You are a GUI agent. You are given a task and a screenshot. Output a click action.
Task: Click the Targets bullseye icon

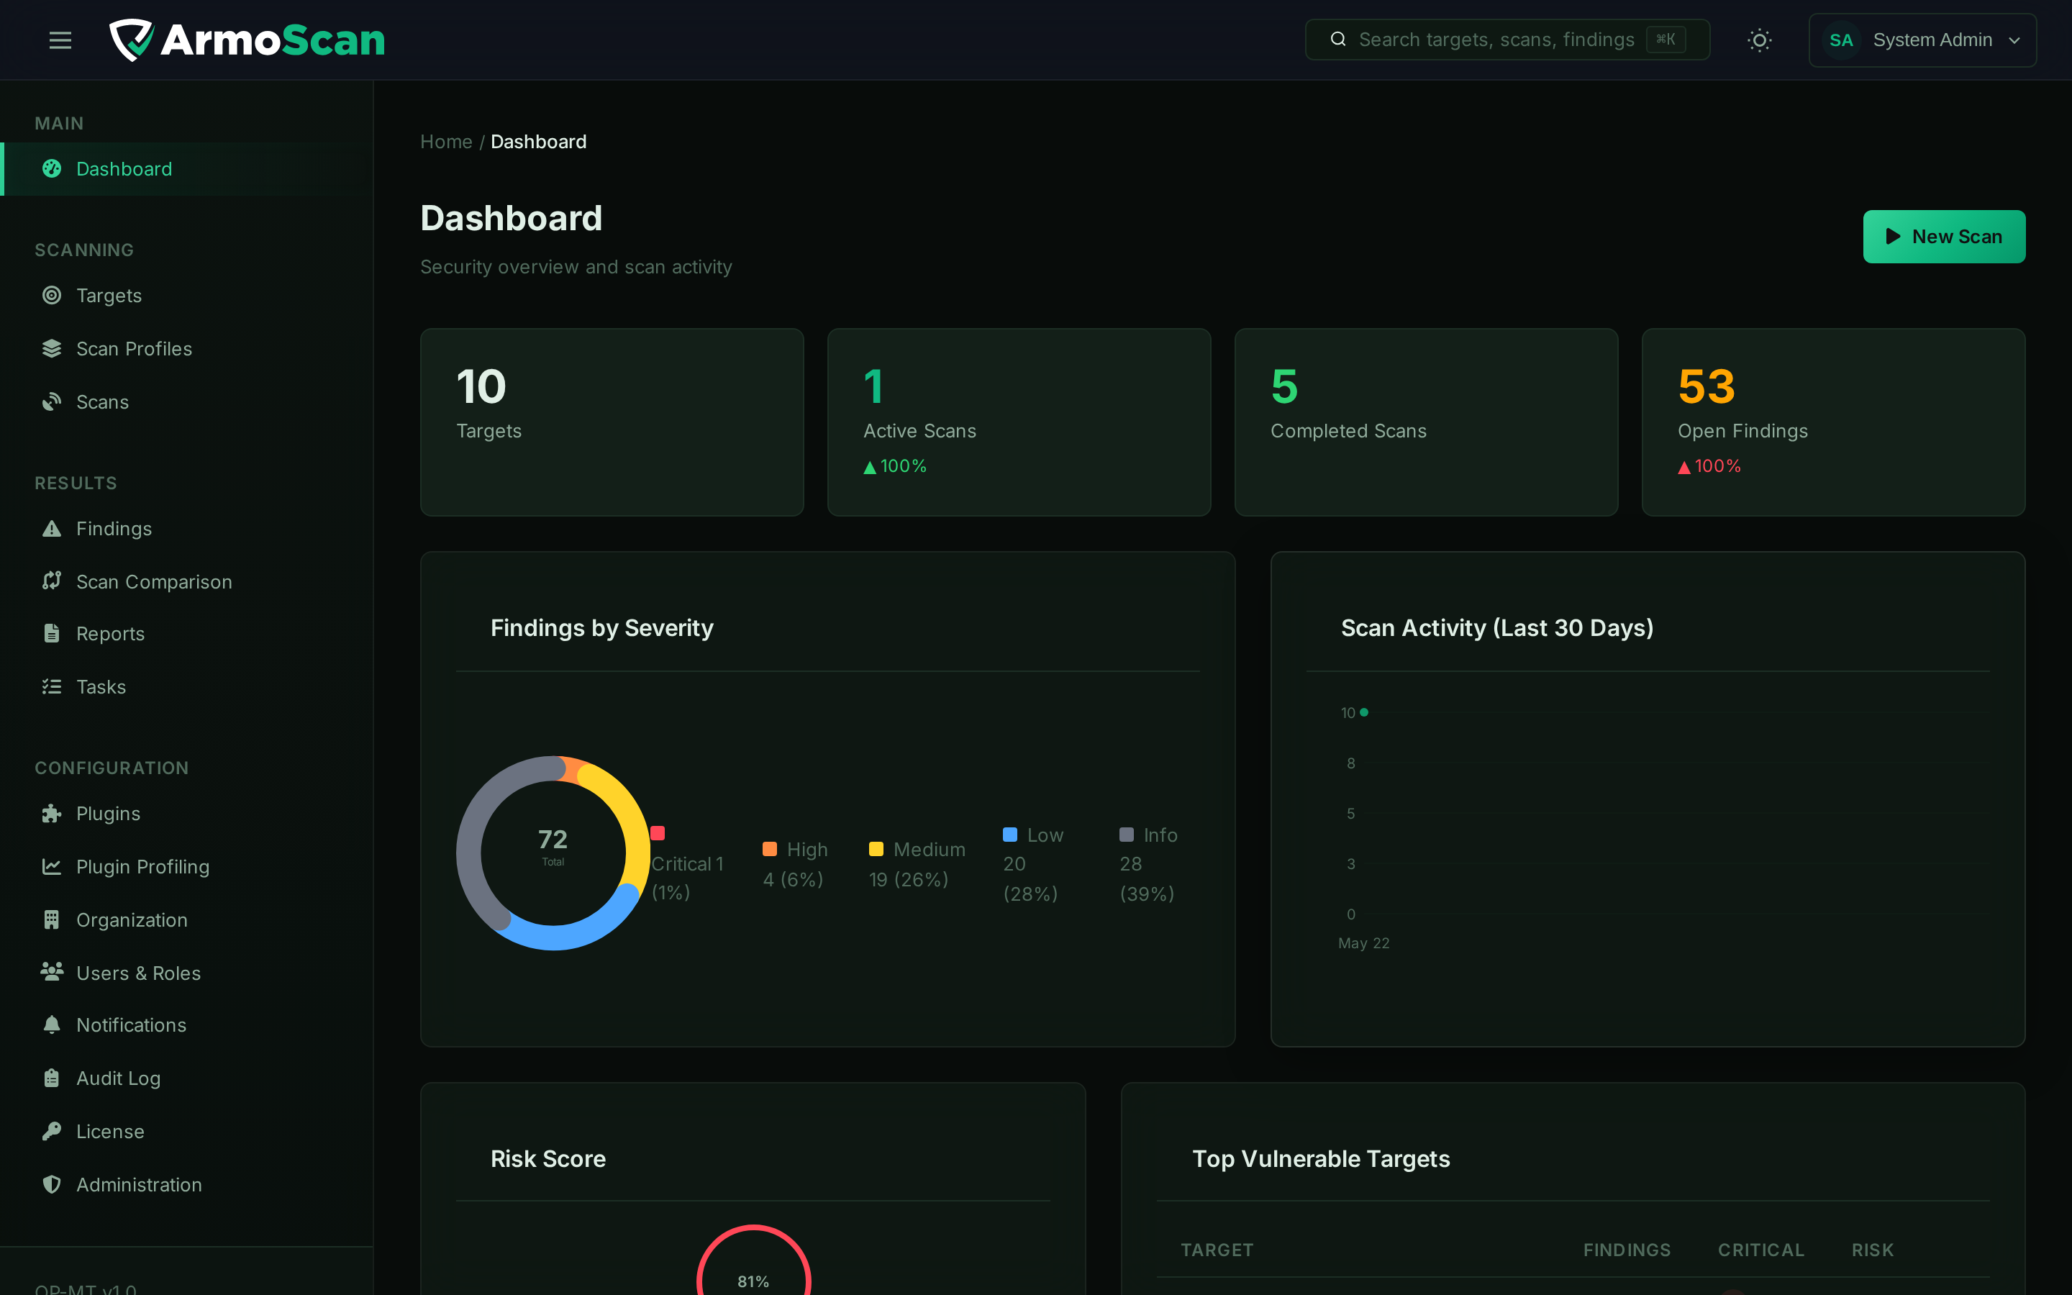[x=53, y=296]
